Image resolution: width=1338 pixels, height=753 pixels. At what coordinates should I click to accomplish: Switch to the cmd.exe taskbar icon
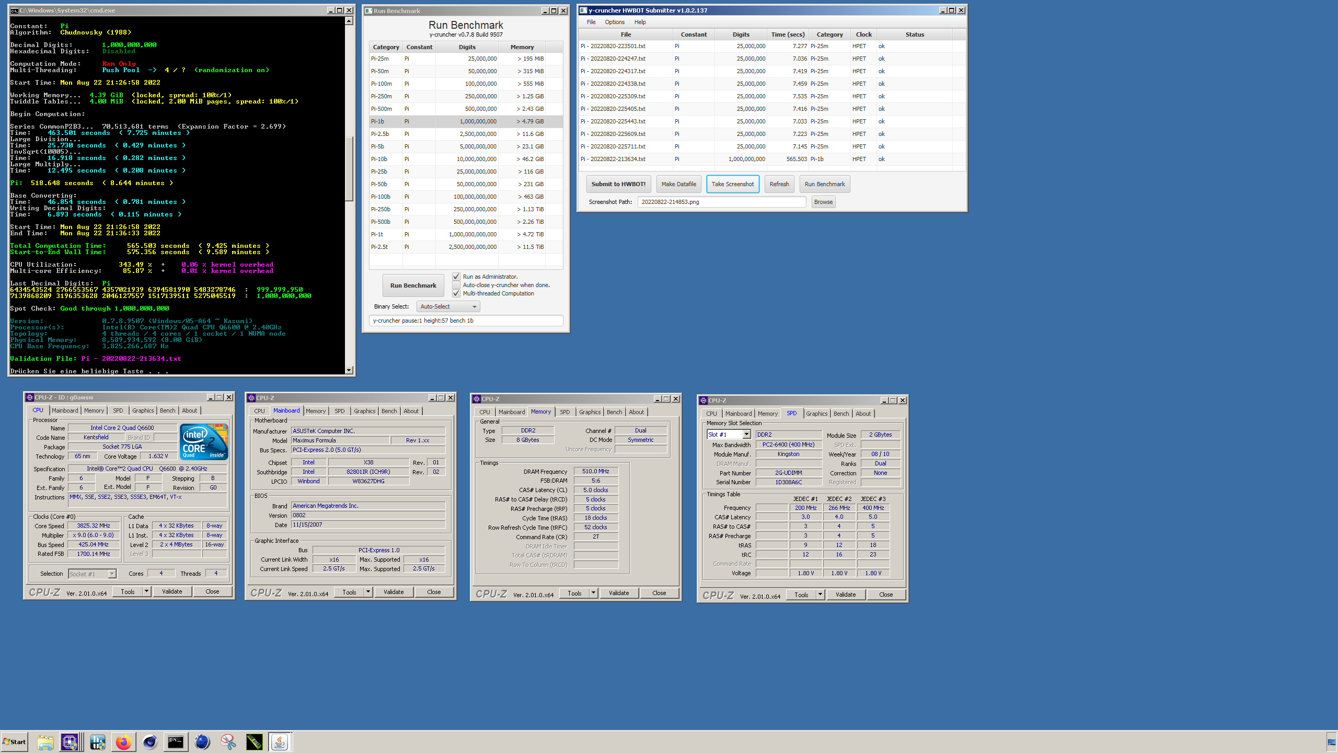pos(176,741)
